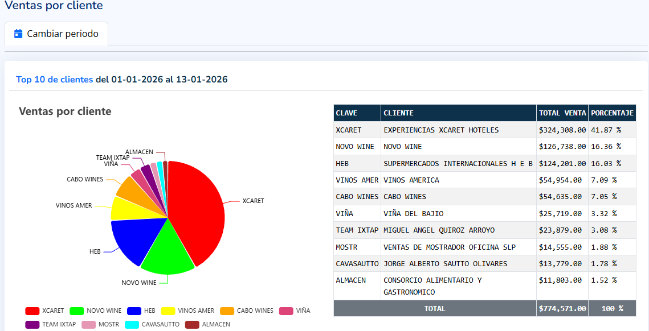Click the CLAVE column header
This screenshot has width=649, height=331.
346,113
